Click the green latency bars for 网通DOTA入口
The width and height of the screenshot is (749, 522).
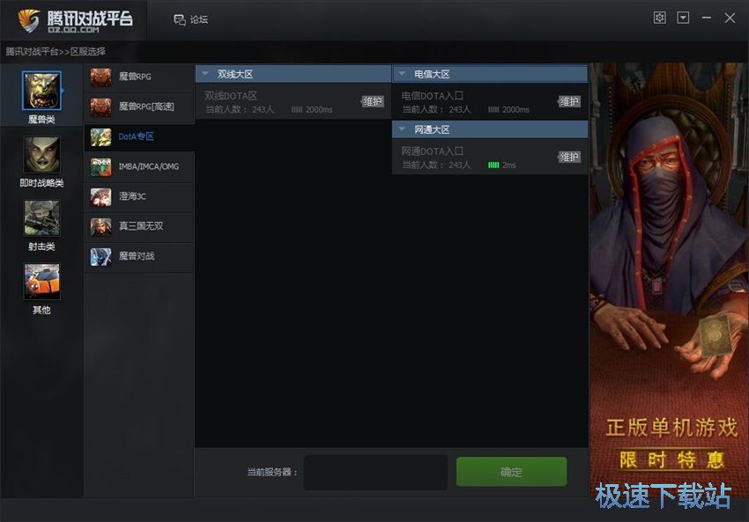[493, 165]
